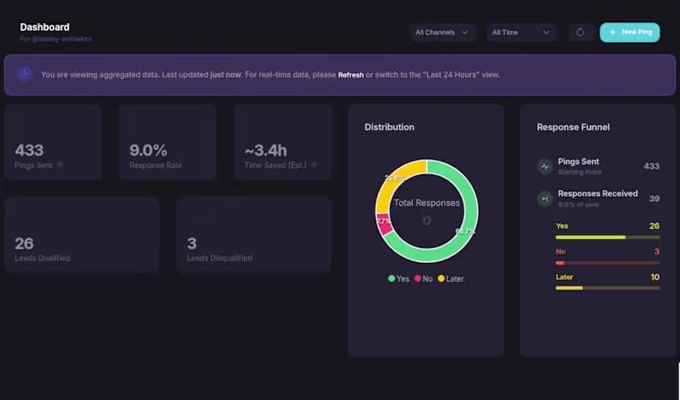Click the plus icon in New Ping
This screenshot has width=680, height=400.
tap(613, 32)
